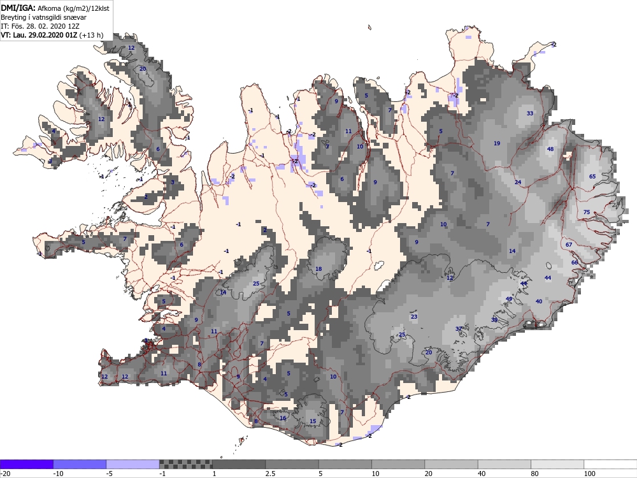637x478 pixels.
Task: Click the map value 33 in the northeast
Action: (x=530, y=113)
